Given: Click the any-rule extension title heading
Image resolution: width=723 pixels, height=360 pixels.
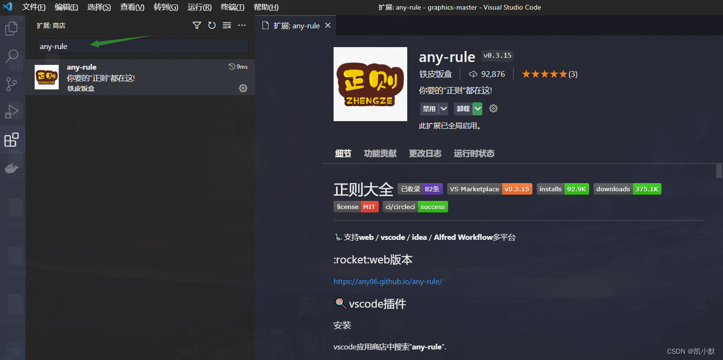Looking at the screenshot, I should [447, 57].
